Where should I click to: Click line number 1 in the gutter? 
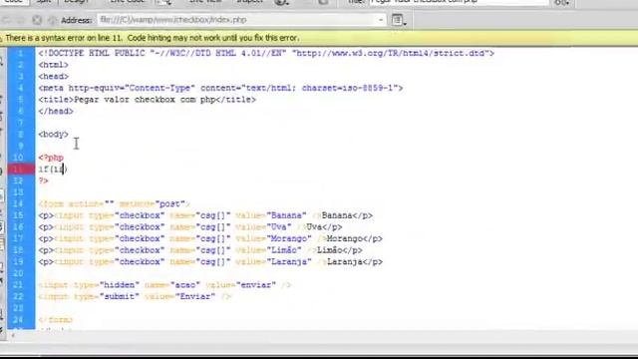20,53
